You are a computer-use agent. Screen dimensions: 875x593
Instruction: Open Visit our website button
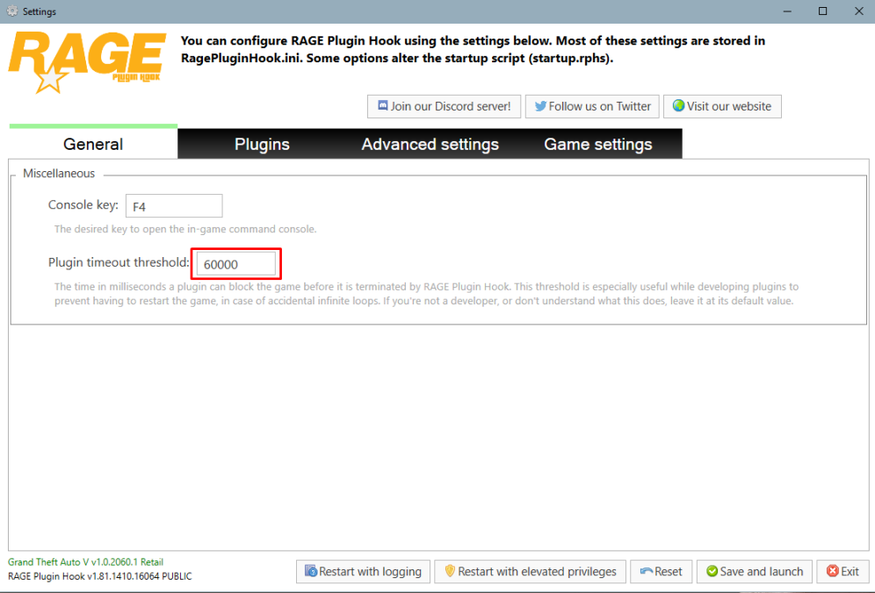tap(722, 106)
